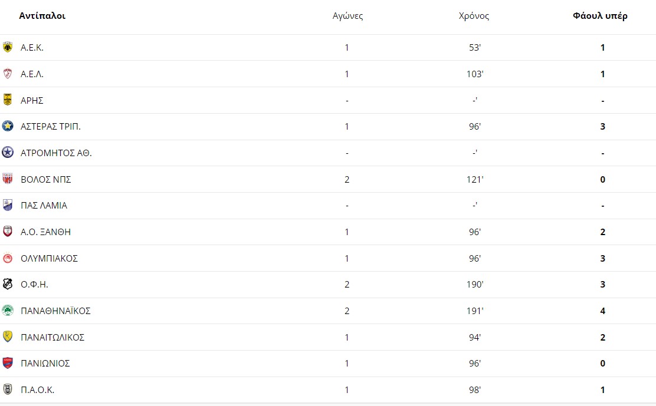Viewport: 656px width, 406px height.
Task: Click the ΠΑΝΑΘΗΝΑΪΚΟΣ green clover logo
Action: (x=8, y=311)
